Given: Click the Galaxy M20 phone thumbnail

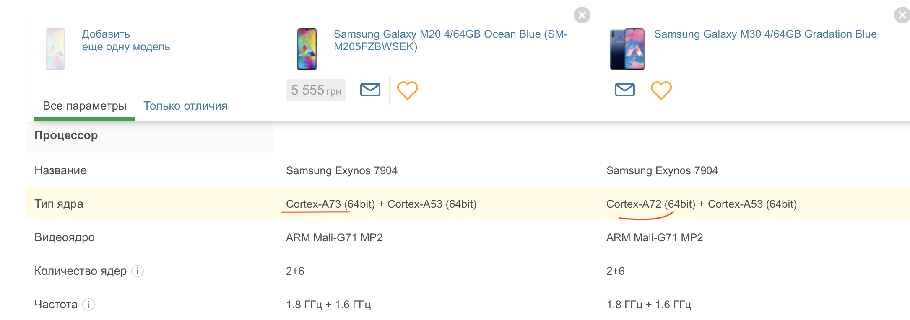Looking at the screenshot, I should pos(307,49).
